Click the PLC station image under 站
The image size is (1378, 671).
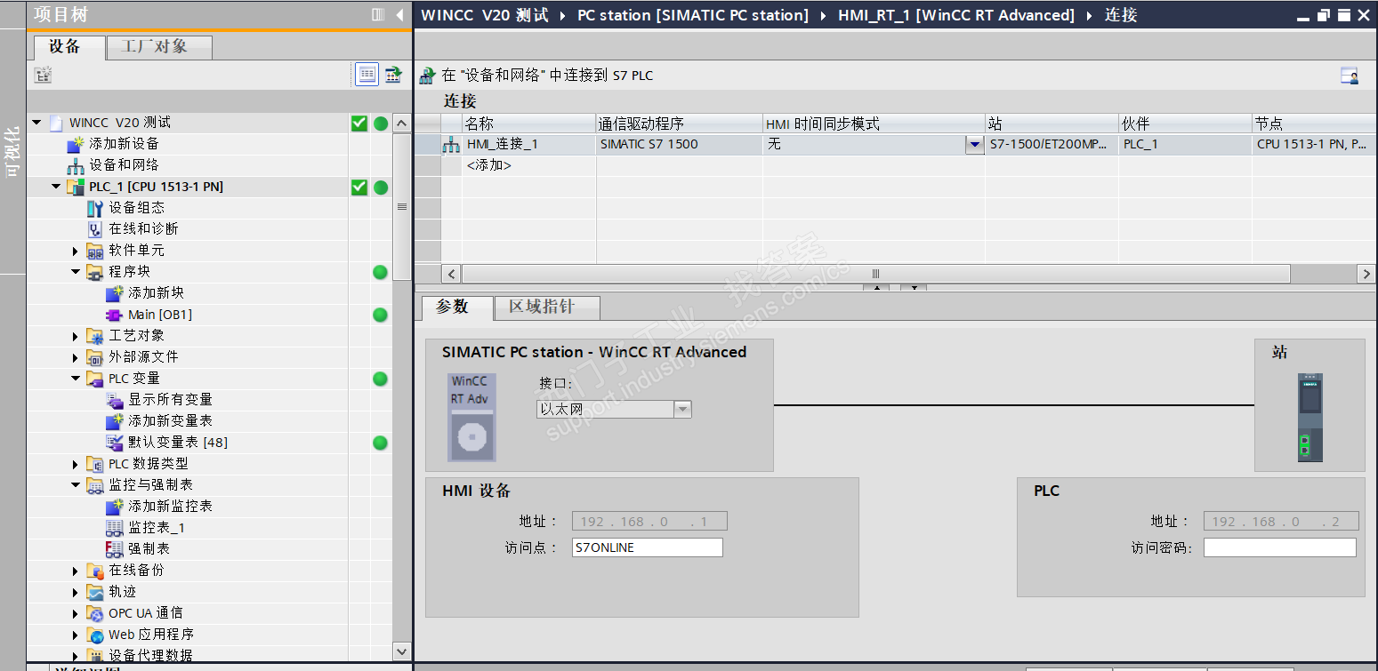click(1310, 418)
